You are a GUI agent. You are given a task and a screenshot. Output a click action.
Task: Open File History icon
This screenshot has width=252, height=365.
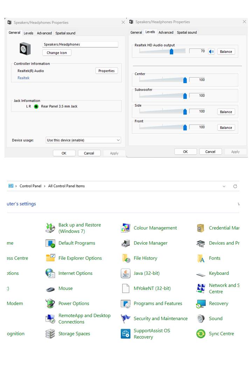pos(126,258)
